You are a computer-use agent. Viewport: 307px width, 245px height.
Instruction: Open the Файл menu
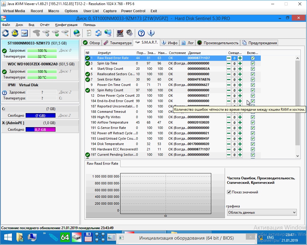(x=6, y=25)
